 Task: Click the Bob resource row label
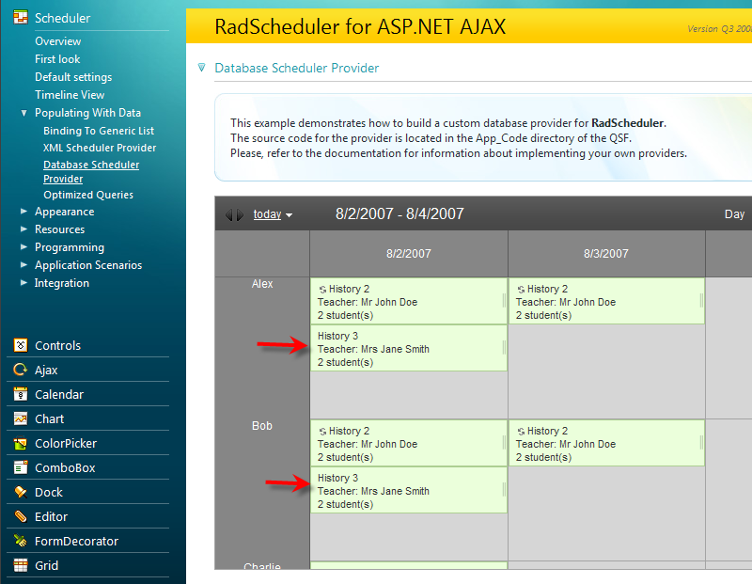point(262,426)
